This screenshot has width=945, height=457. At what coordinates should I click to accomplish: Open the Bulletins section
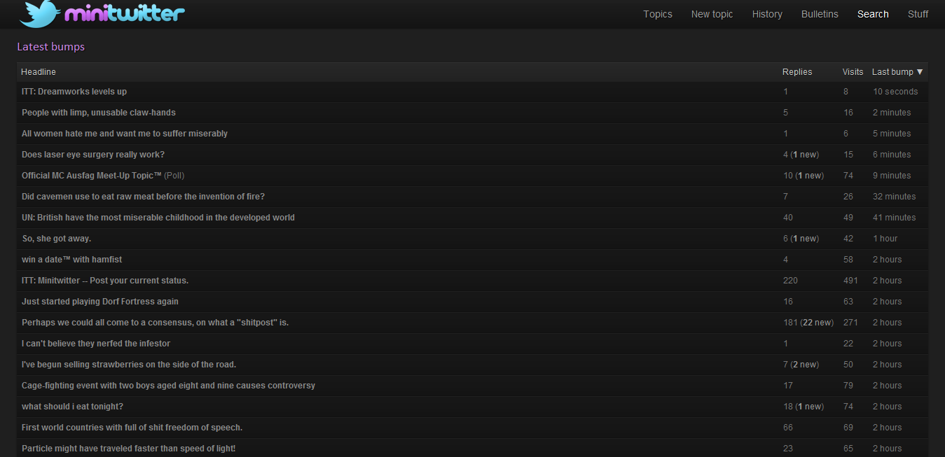pyautogui.click(x=820, y=14)
